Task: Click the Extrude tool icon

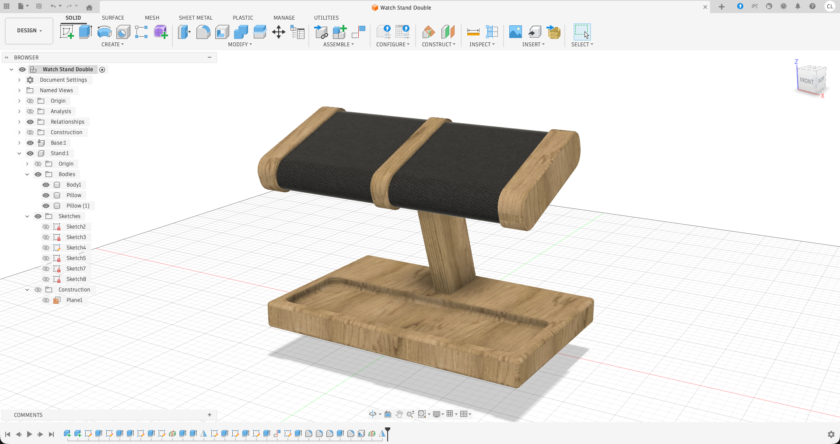Action: pos(85,32)
